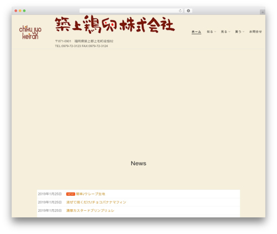
Task: Select the ホーム menu item
Action: (196, 32)
